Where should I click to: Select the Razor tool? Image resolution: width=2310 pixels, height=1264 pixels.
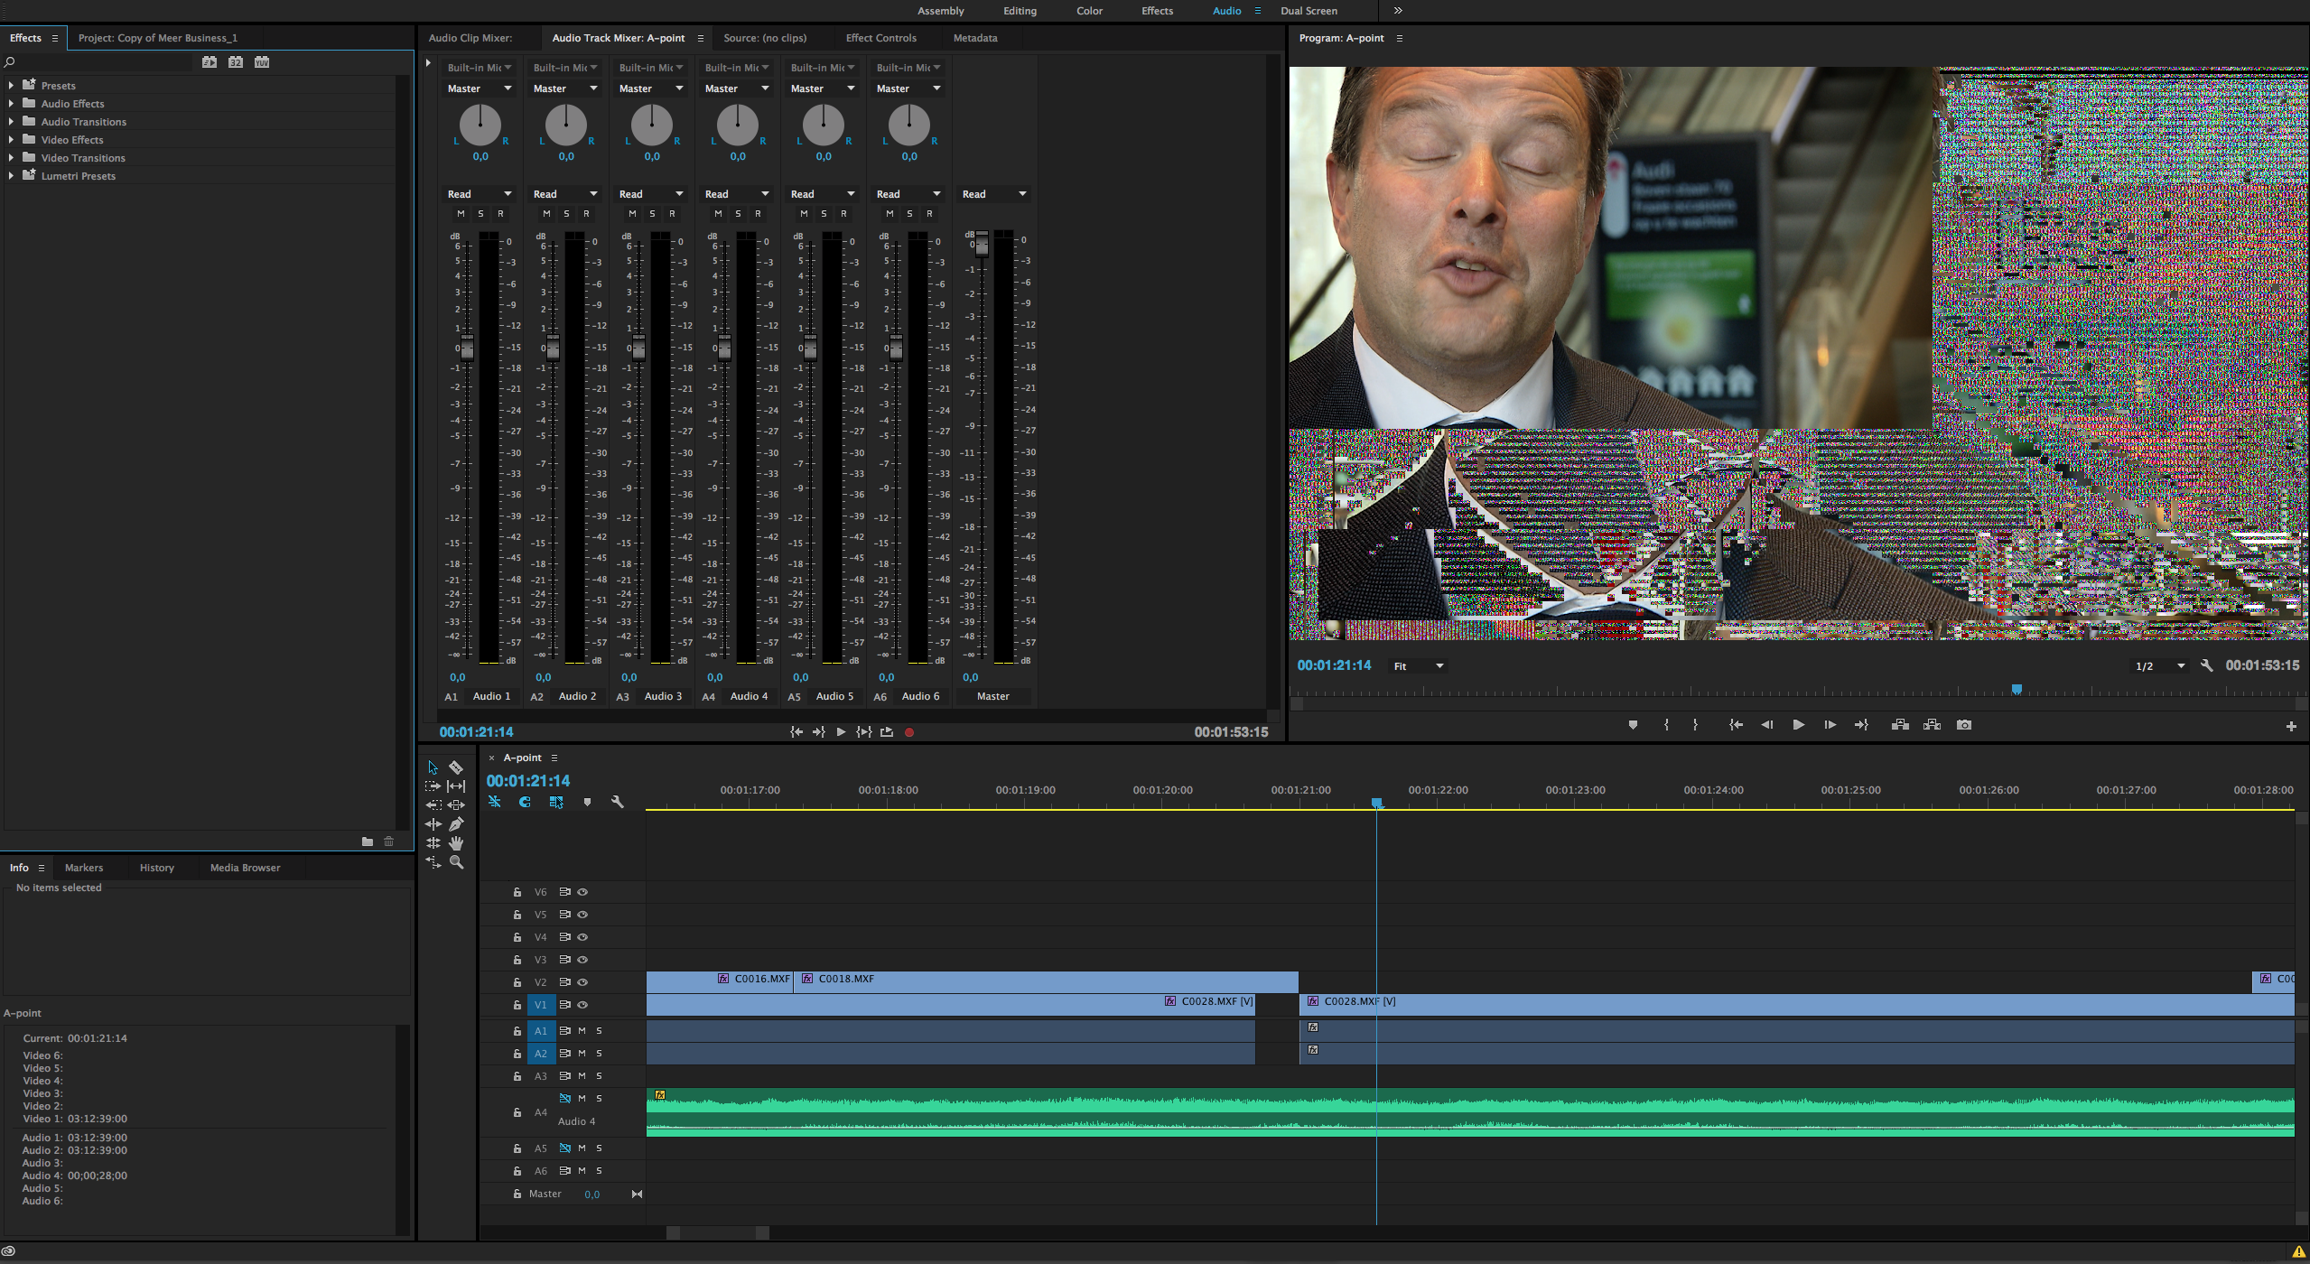click(456, 767)
